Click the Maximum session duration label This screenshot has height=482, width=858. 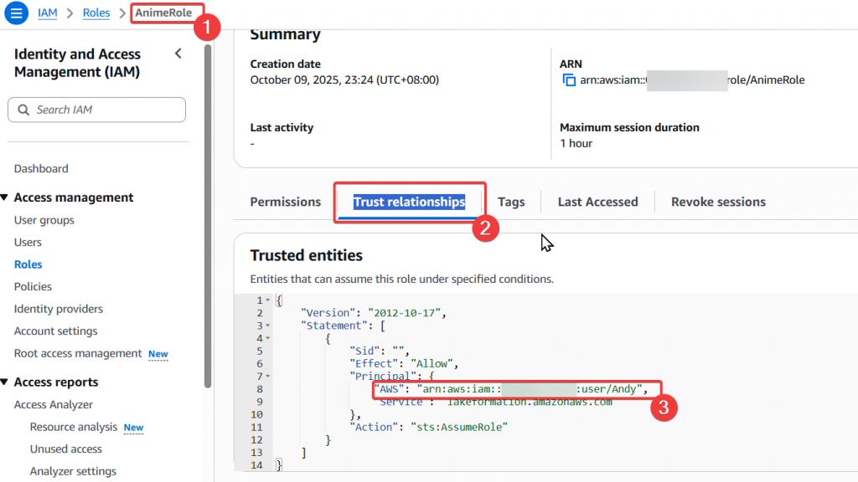629,127
